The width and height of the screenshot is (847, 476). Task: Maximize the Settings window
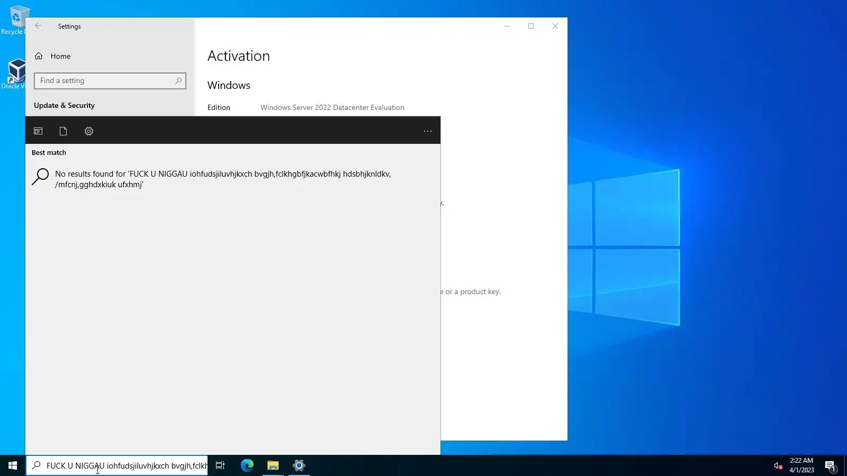pos(531,26)
